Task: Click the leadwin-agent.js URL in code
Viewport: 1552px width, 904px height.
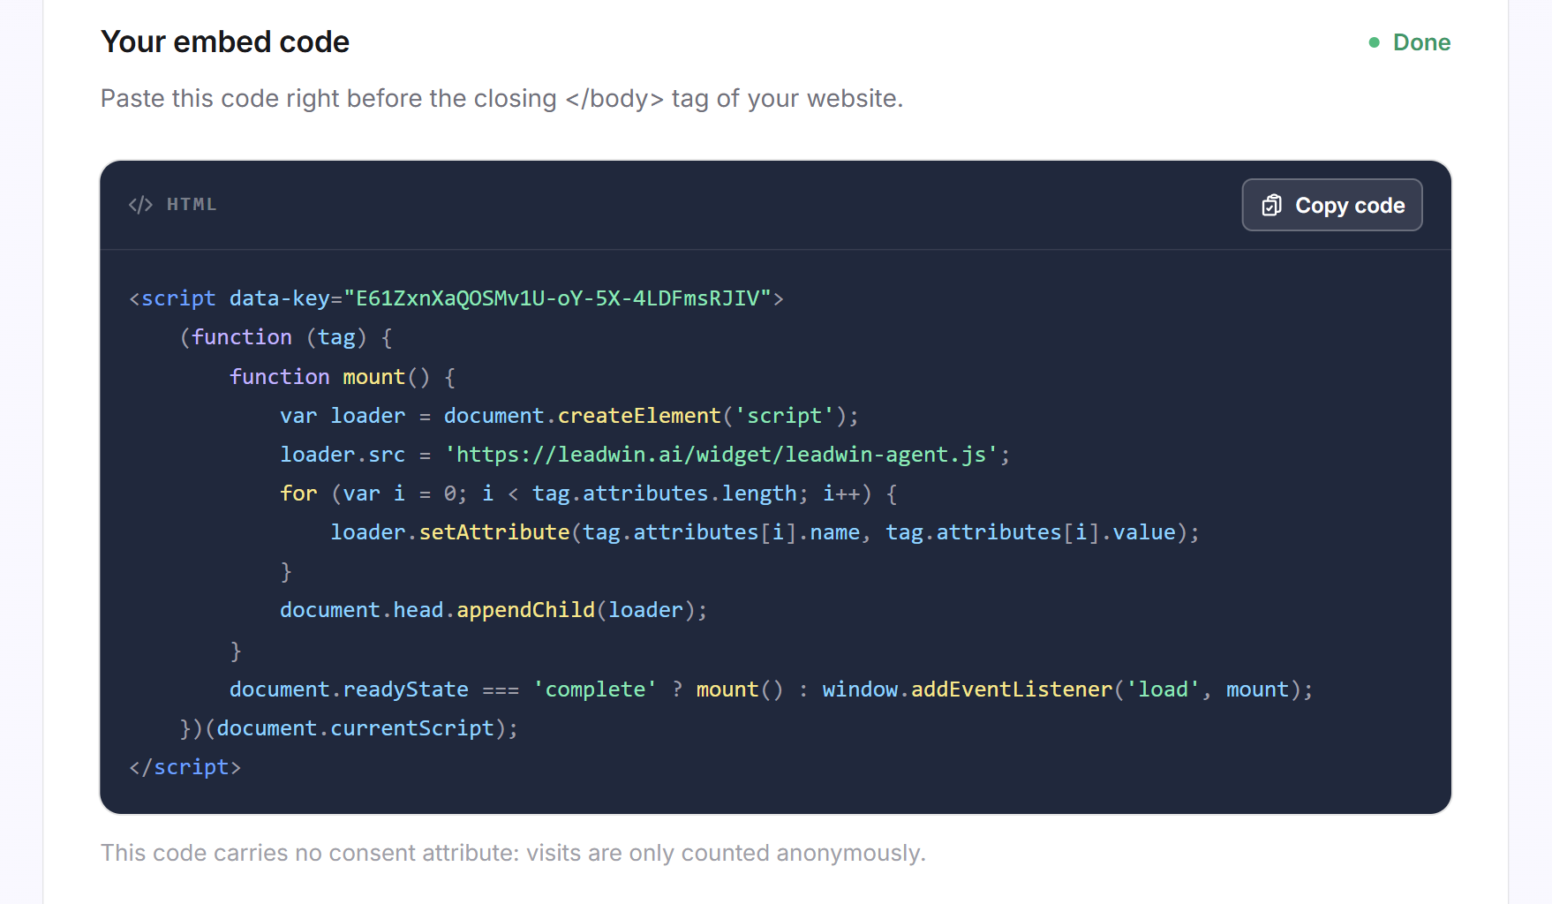Action: click(x=721, y=455)
